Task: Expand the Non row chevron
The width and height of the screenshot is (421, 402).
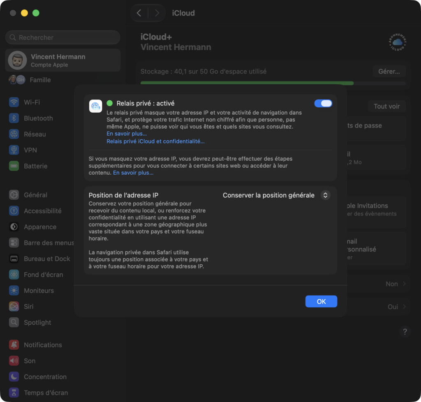Action: [405, 284]
